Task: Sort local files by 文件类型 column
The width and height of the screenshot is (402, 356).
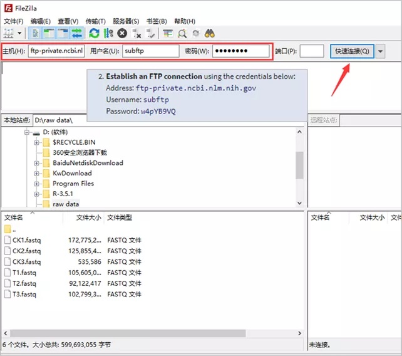Action: pyautogui.click(x=120, y=217)
